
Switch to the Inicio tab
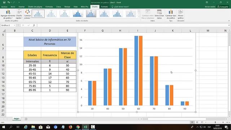coord(13,7)
